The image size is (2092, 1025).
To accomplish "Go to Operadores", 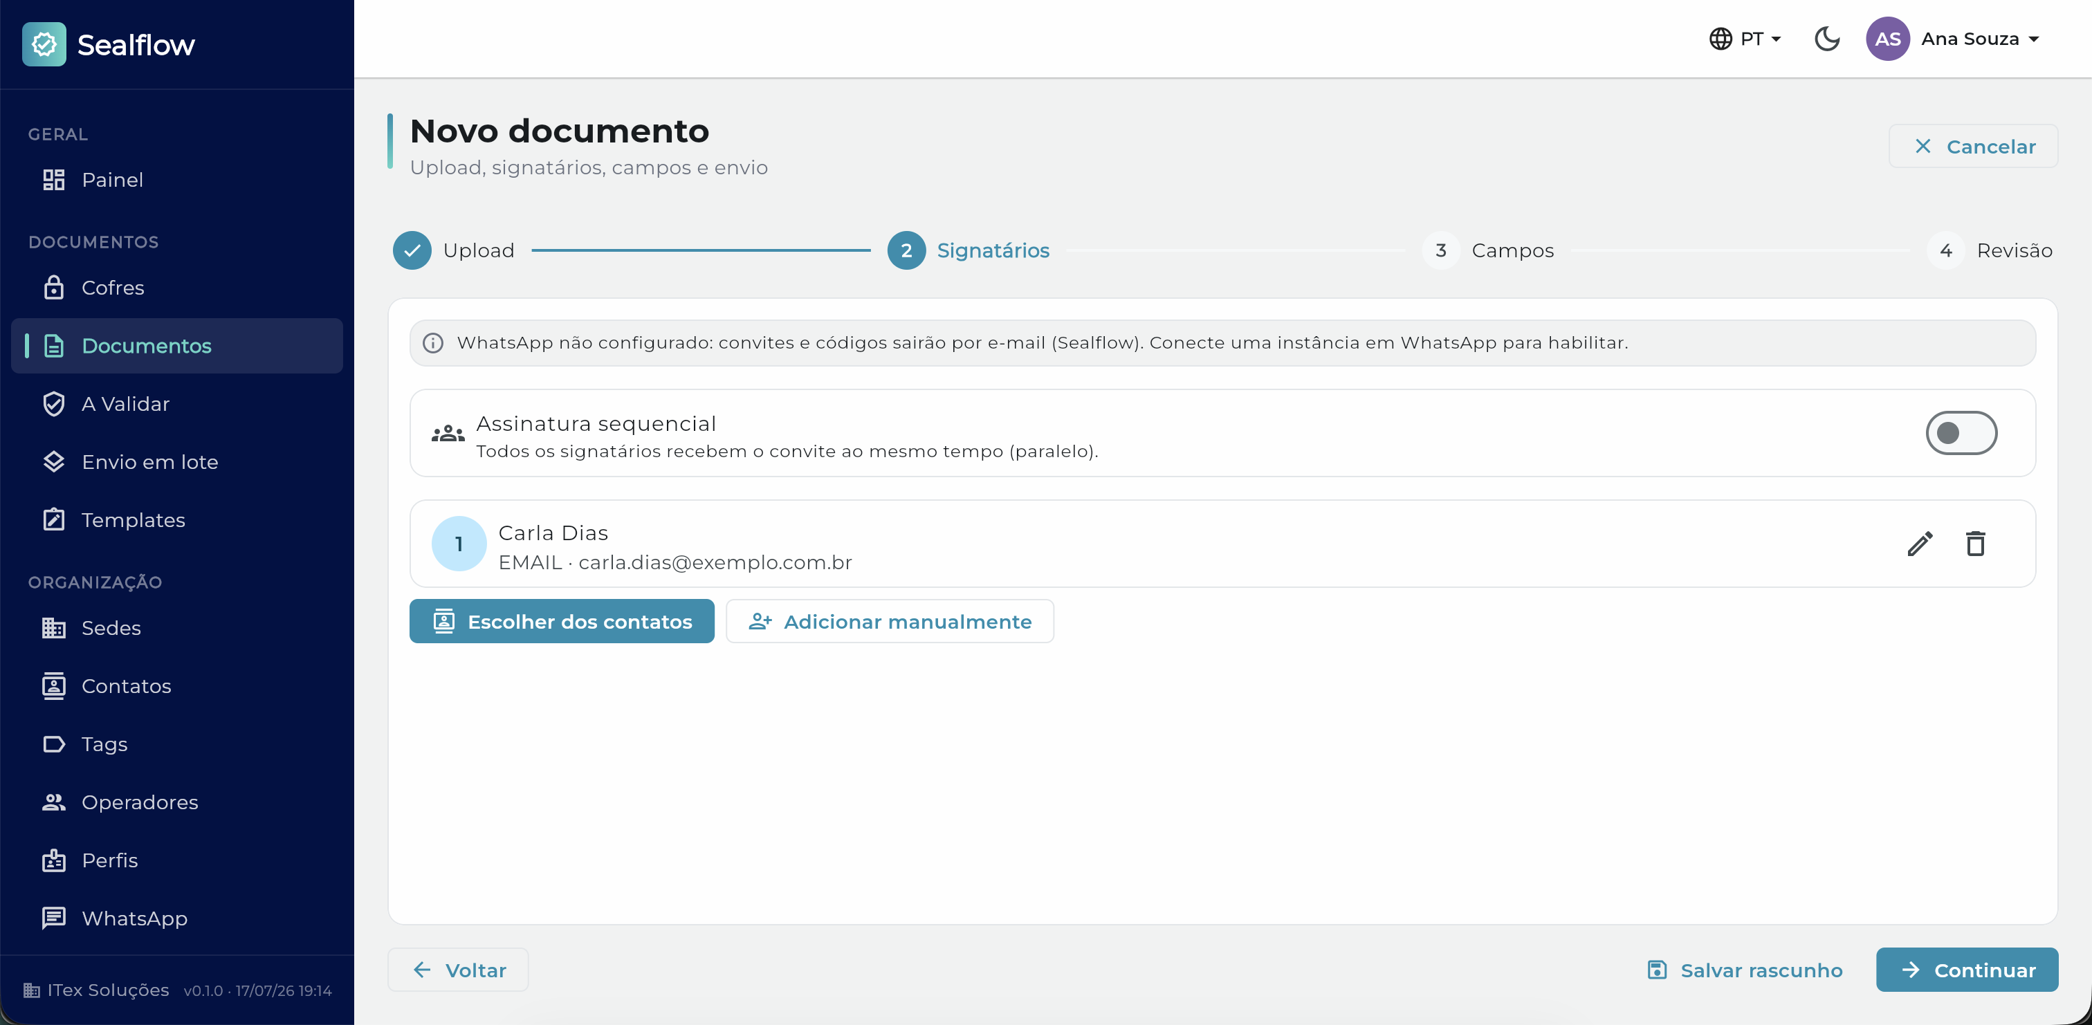I will 177,802.
